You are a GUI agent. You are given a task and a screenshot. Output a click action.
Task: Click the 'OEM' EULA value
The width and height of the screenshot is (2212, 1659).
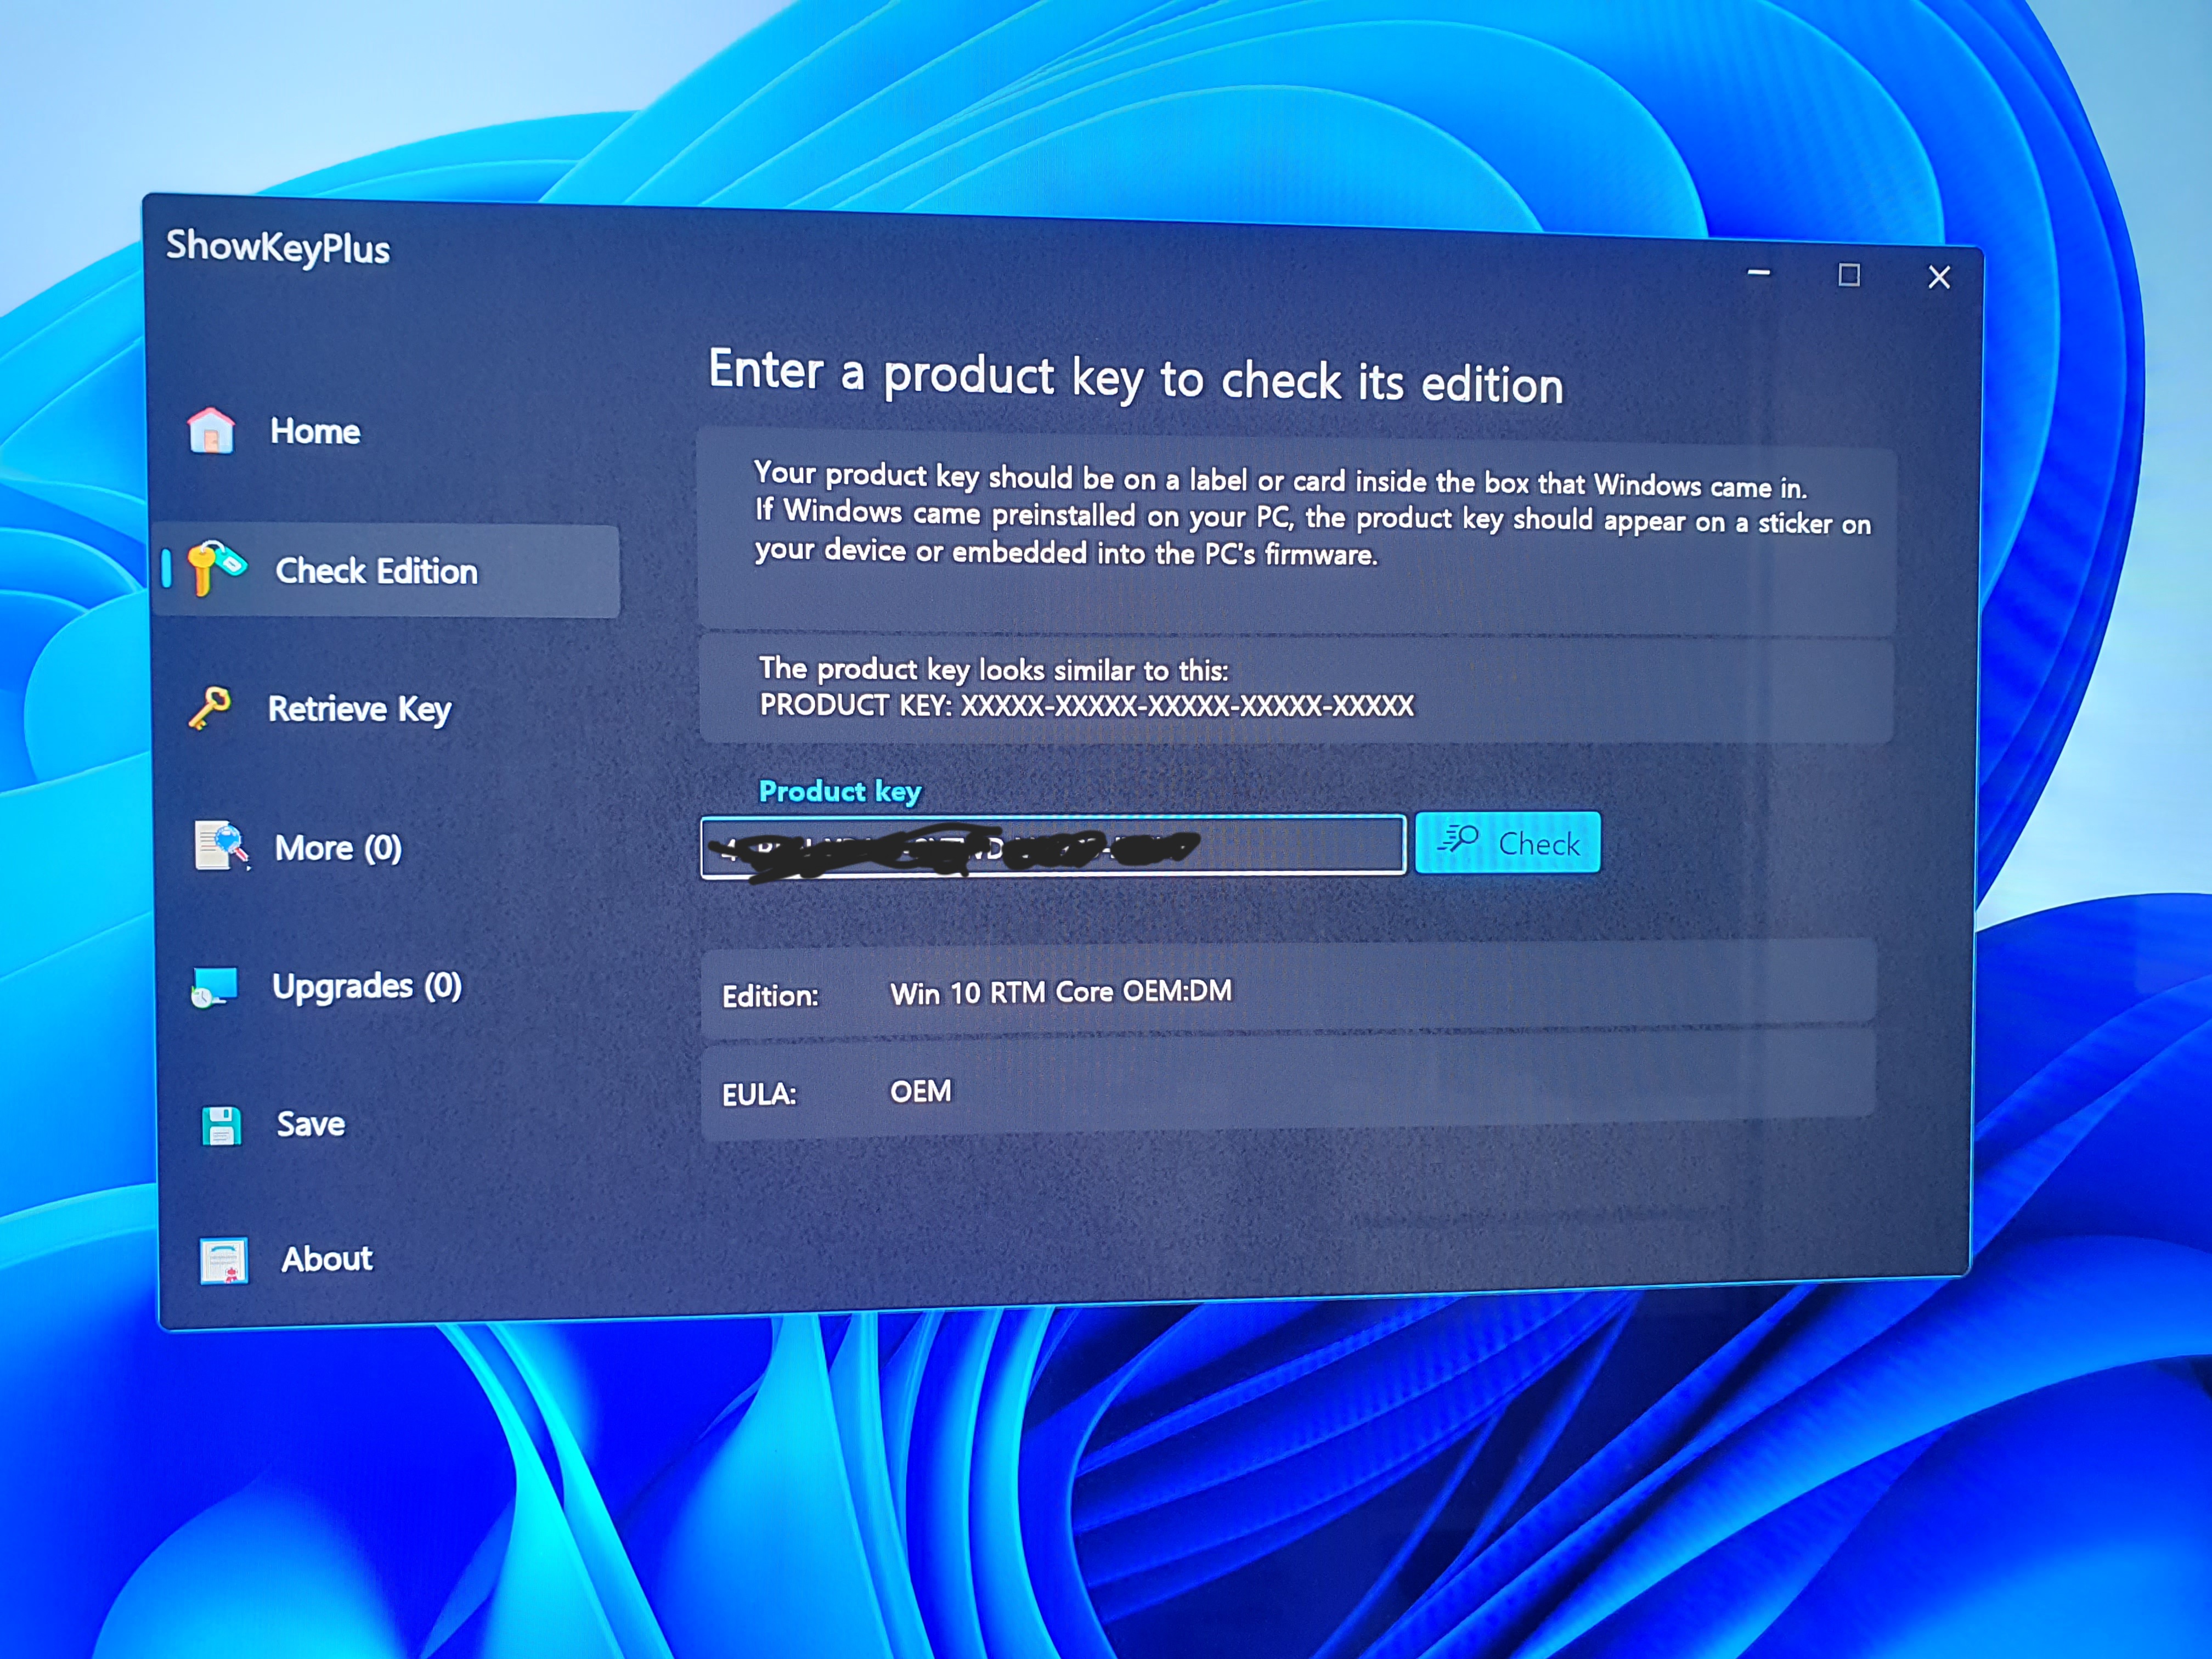pos(921,1091)
